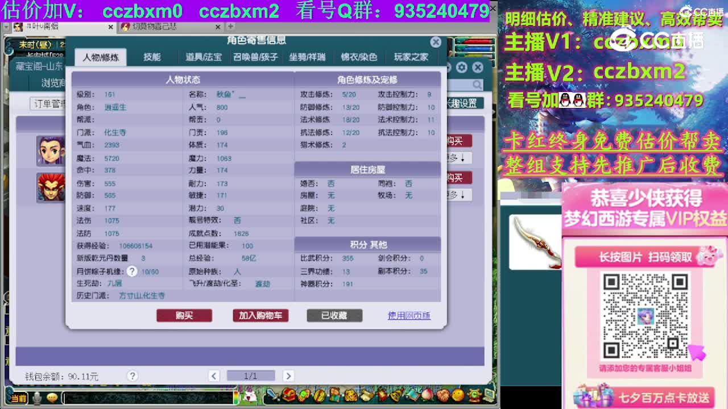Click the 神器积分 value 191
The height and width of the screenshot is (409, 728).
(348, 284)
